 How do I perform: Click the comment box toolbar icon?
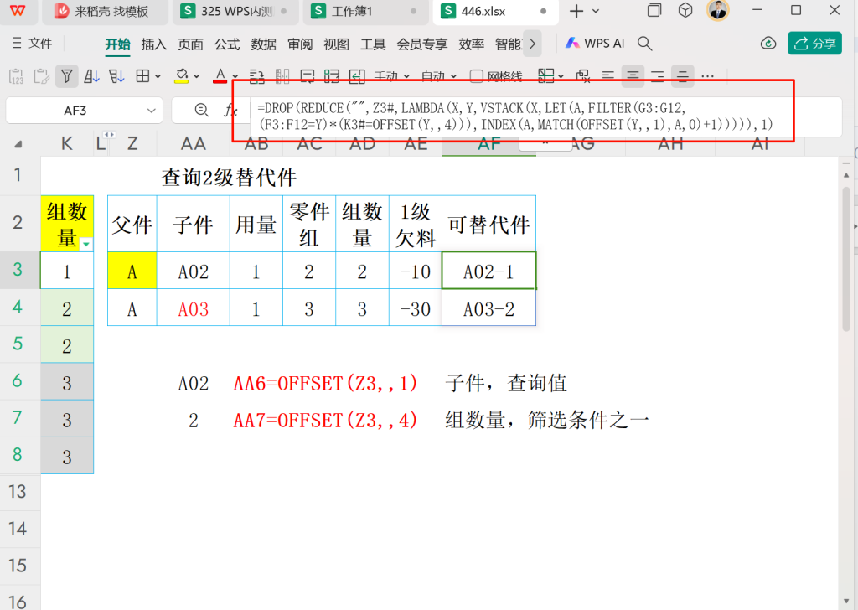(x=307, y=76)
